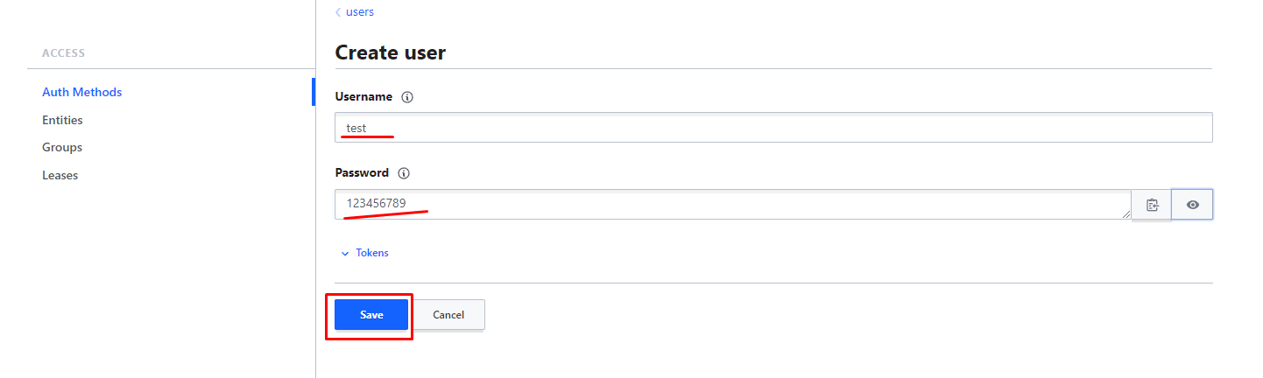Click the chevron arrow beside Tokens
1263x378 pixels.
click(x=344, y=254)
